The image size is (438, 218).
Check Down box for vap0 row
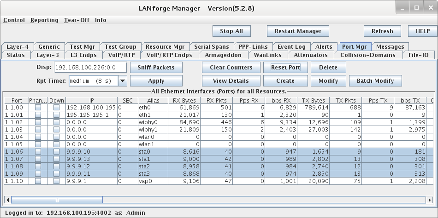point(56,181)
